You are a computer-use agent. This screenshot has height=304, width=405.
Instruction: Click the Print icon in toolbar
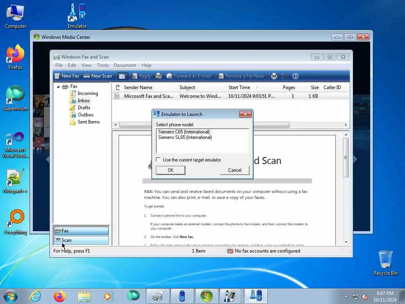274,76
